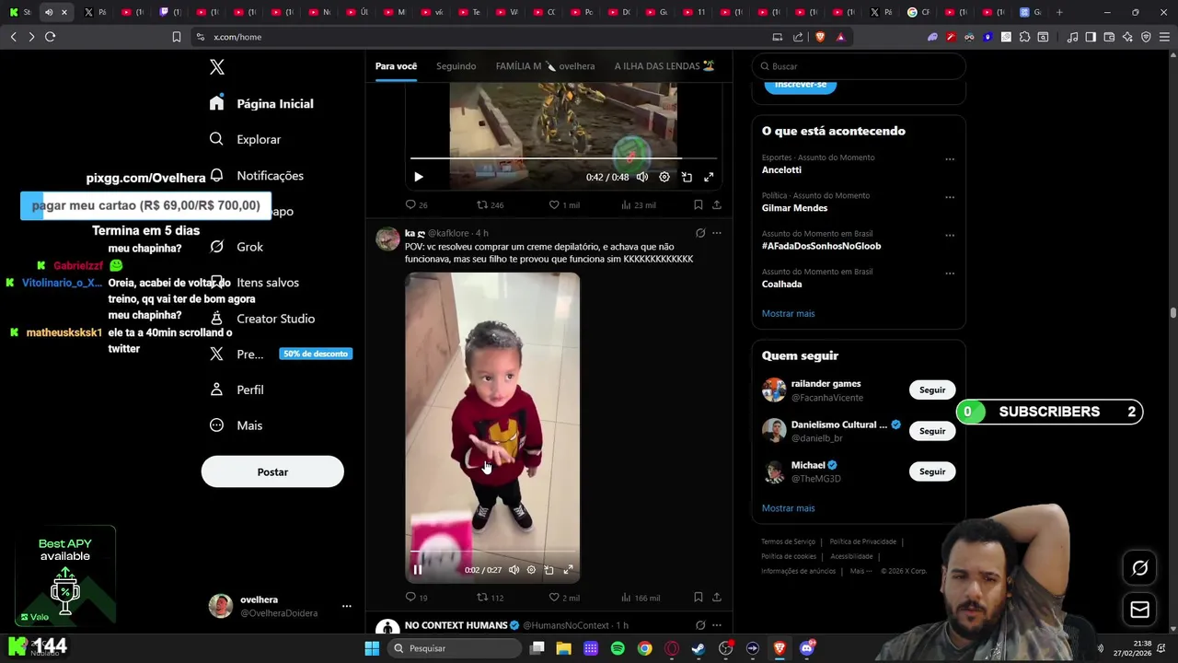Open more options on the kafklore post
Screen dimensions: 1178x663
717,233
